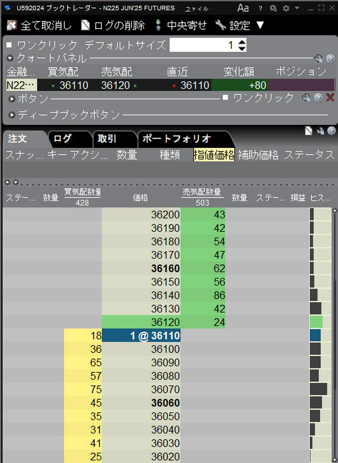Click the chat bubbles icon in title bar
The height and width of the screenshot is (463, 338).
[274, 8]
